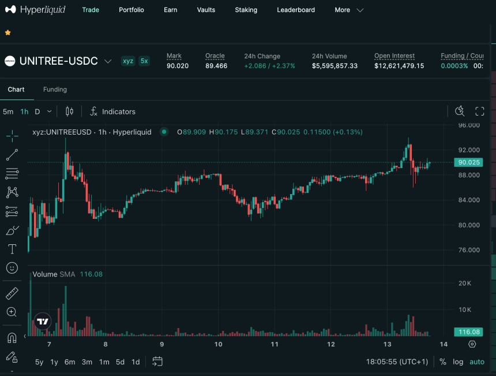Screen dimensions: 496x376
Task: Click the favorites star icon
Action: (8, 32)
